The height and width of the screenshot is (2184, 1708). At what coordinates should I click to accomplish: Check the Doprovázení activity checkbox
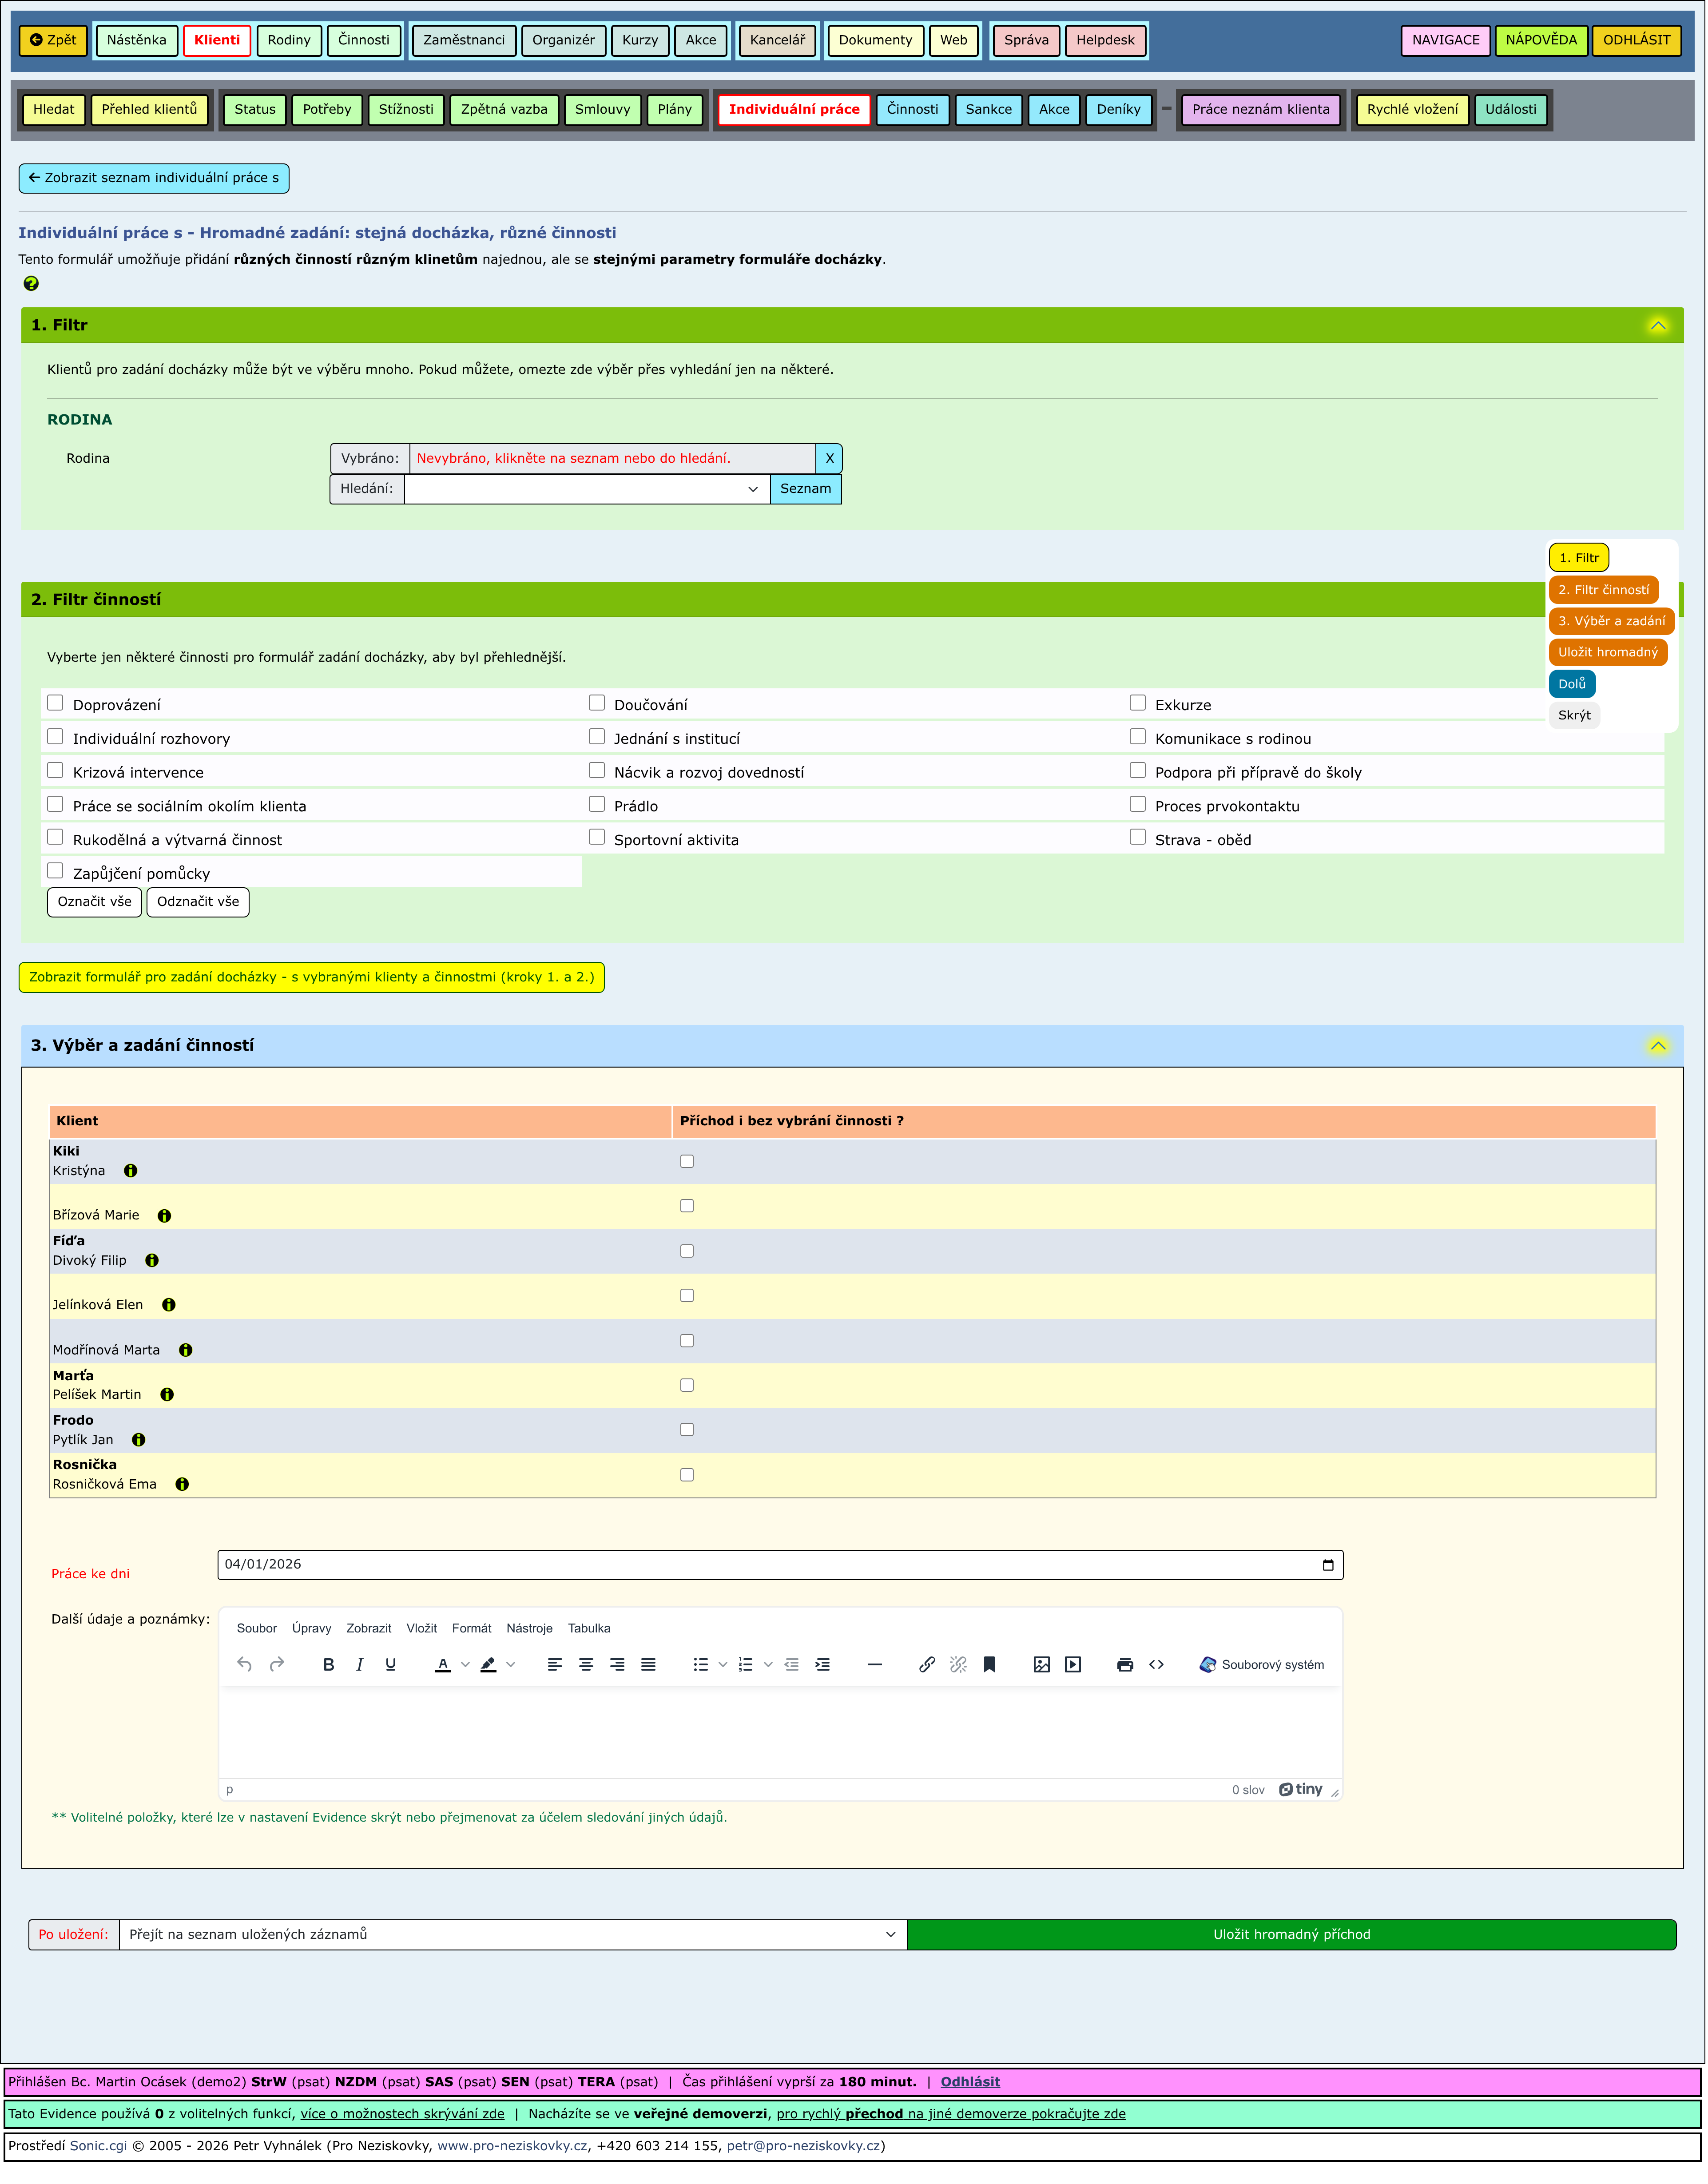55,703
